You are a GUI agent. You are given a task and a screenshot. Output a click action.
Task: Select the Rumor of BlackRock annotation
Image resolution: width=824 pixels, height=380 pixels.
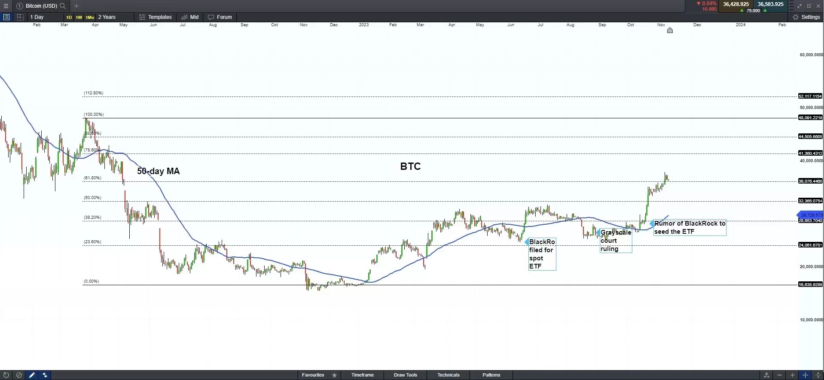click(x=690, y=227)
